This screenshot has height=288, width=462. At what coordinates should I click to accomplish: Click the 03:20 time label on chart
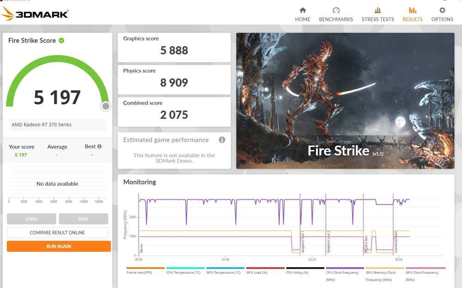tap(312, 259)
